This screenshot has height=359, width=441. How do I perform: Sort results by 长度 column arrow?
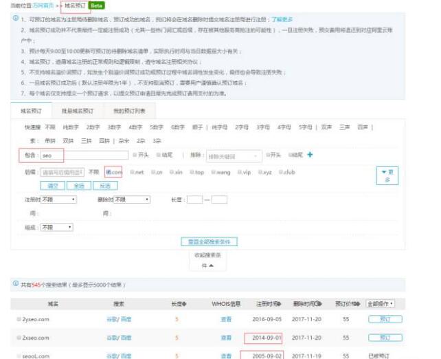(184, 304)
